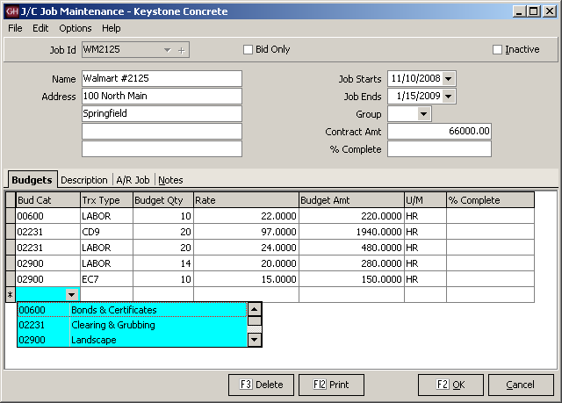The height and width of the screenshot is (403, 562).
Task: Open the Job Ends date dropdown
Action: pos(449,97)
